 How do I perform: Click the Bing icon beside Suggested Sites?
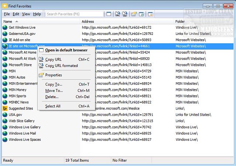pos(5,108)
